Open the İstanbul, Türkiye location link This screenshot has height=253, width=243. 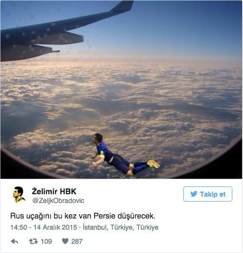pos(121,227)
